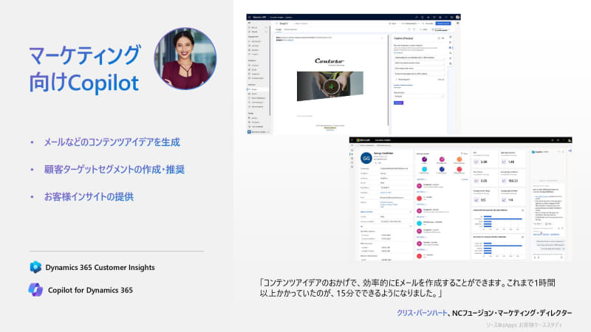Click the blue button in the email editor's command bar
Image resolution: width=591 pixels, height=332 pixels.
coord(443,24)
